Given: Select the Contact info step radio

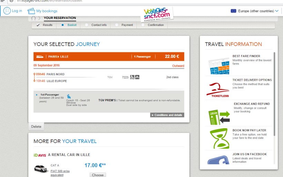Looking at the screenshot, I should pos(86,25).
